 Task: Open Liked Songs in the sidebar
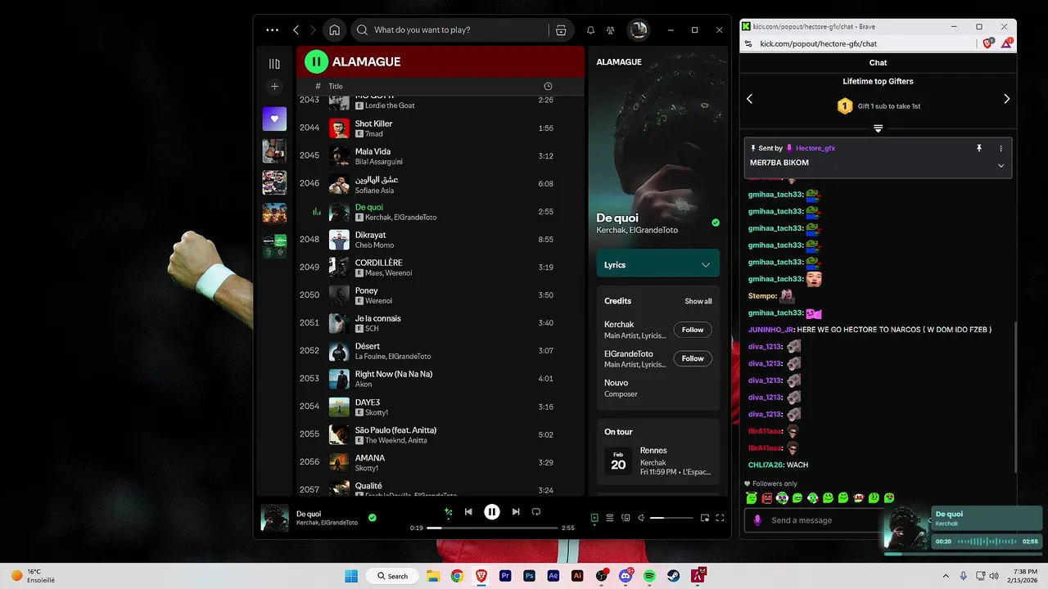[274, 119]
